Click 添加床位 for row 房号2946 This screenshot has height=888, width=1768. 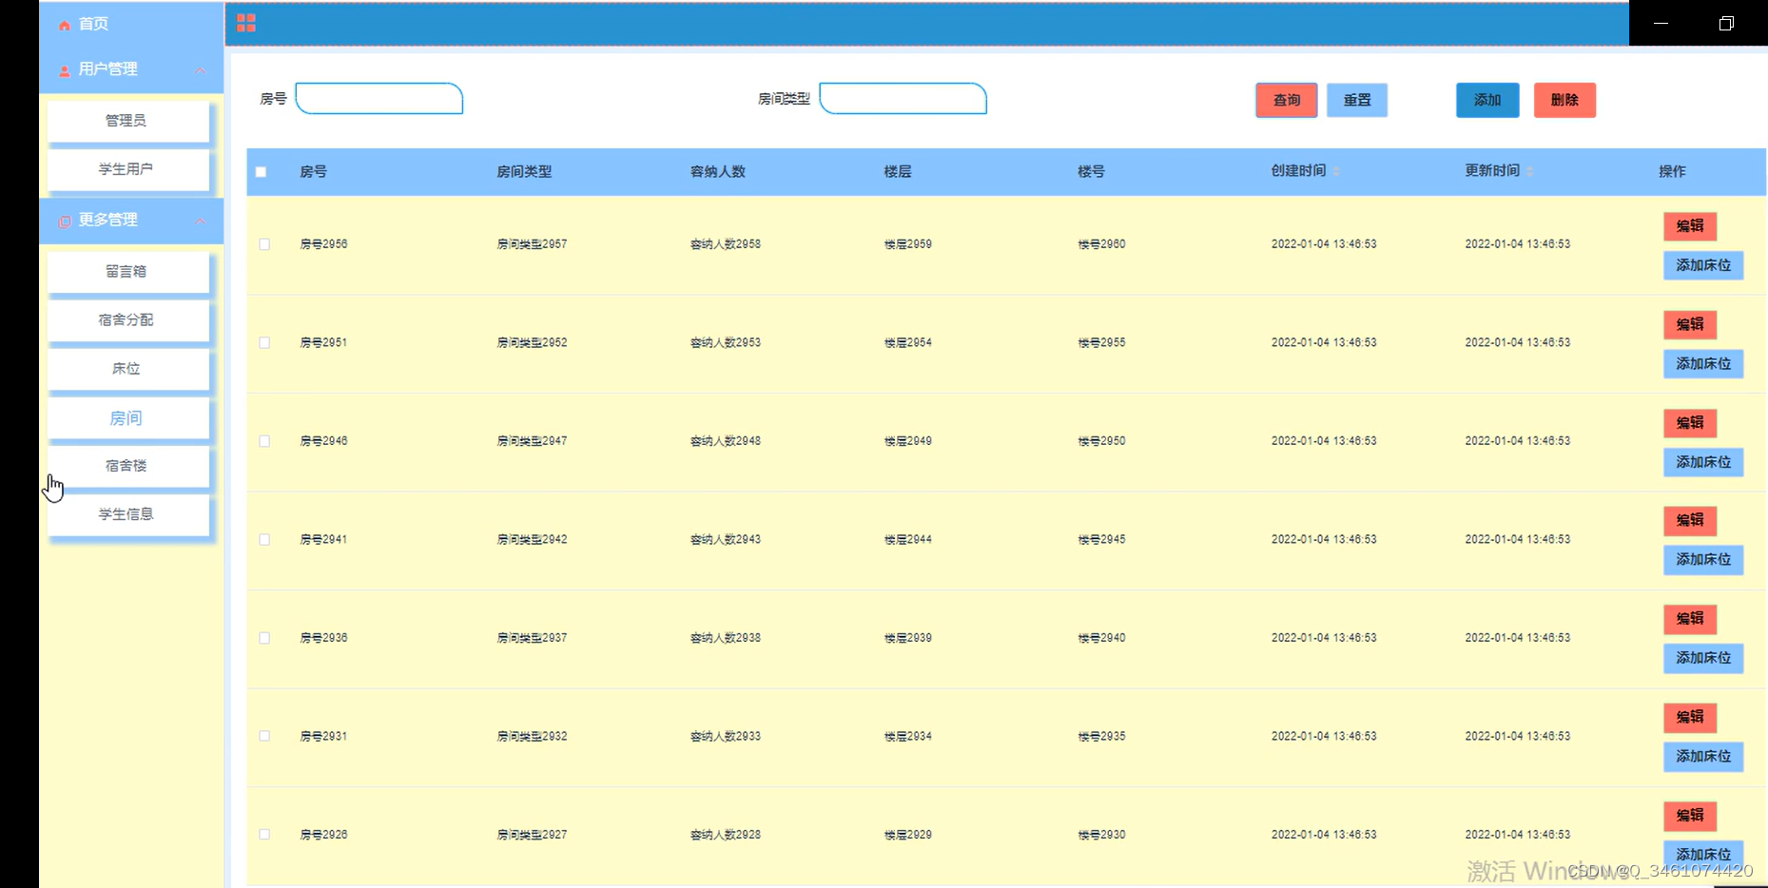tap(1703, 462)
